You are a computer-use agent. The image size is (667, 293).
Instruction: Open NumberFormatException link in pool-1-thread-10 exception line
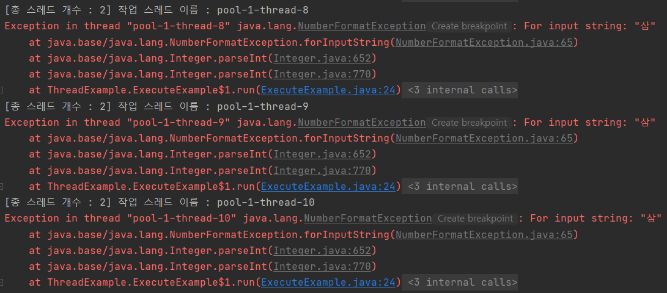[x=368, y=219]
